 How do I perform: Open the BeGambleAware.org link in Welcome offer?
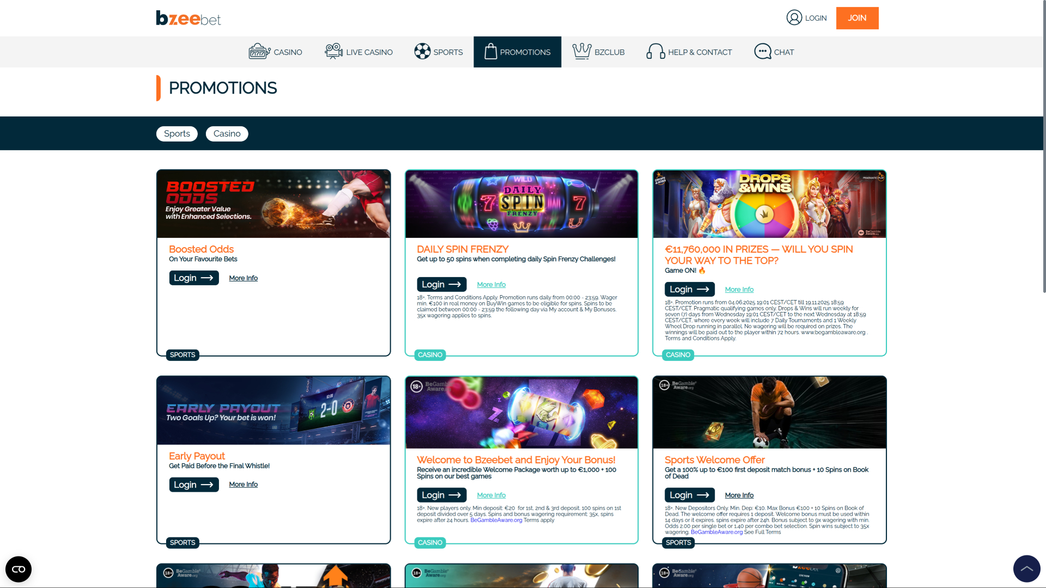coord(495,519)
